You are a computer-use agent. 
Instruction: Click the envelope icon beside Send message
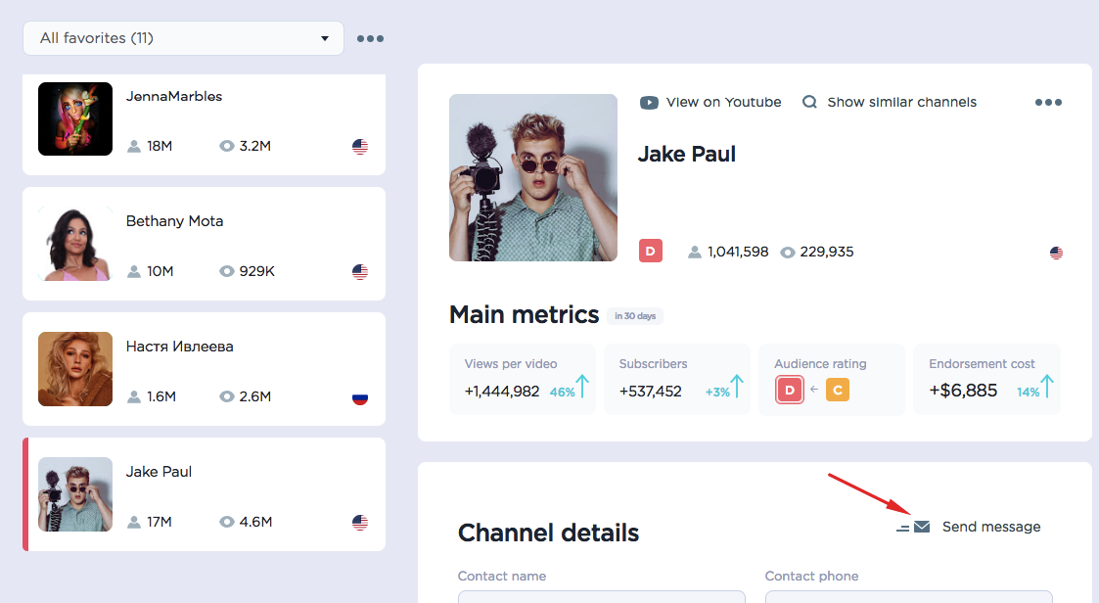coord(922,527)
